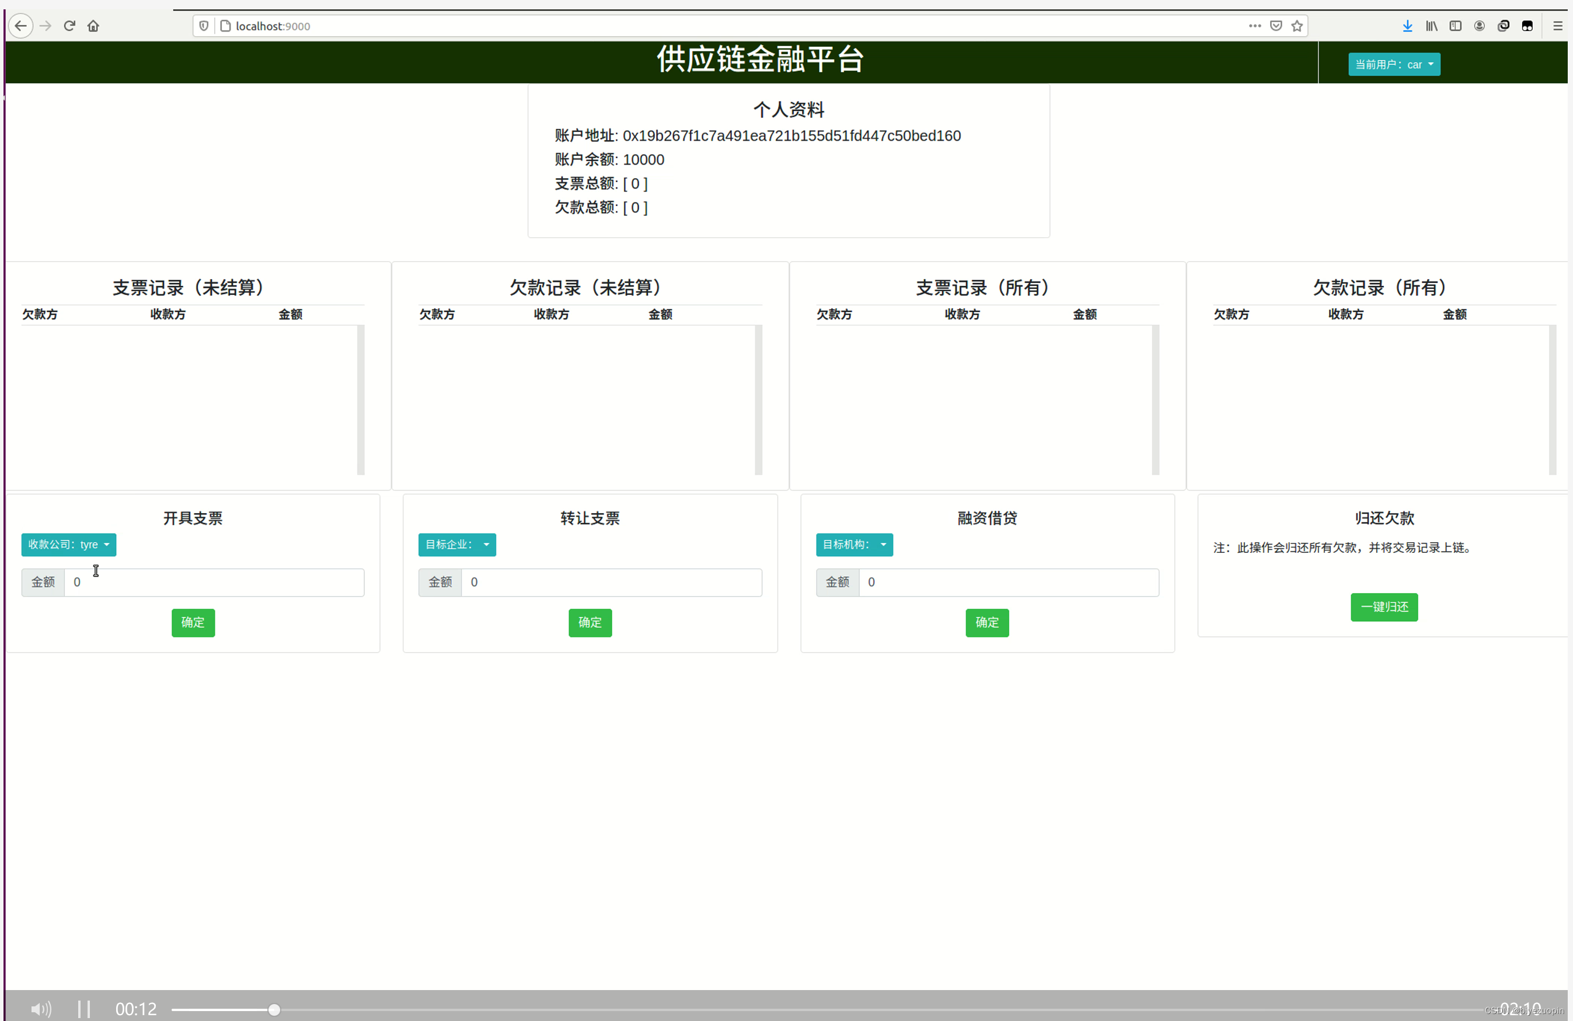The width and height of the screenshot is (1573, 1021).
Task: Toggle the browser sidebar icon
Action: click(x=1455, y=26)
